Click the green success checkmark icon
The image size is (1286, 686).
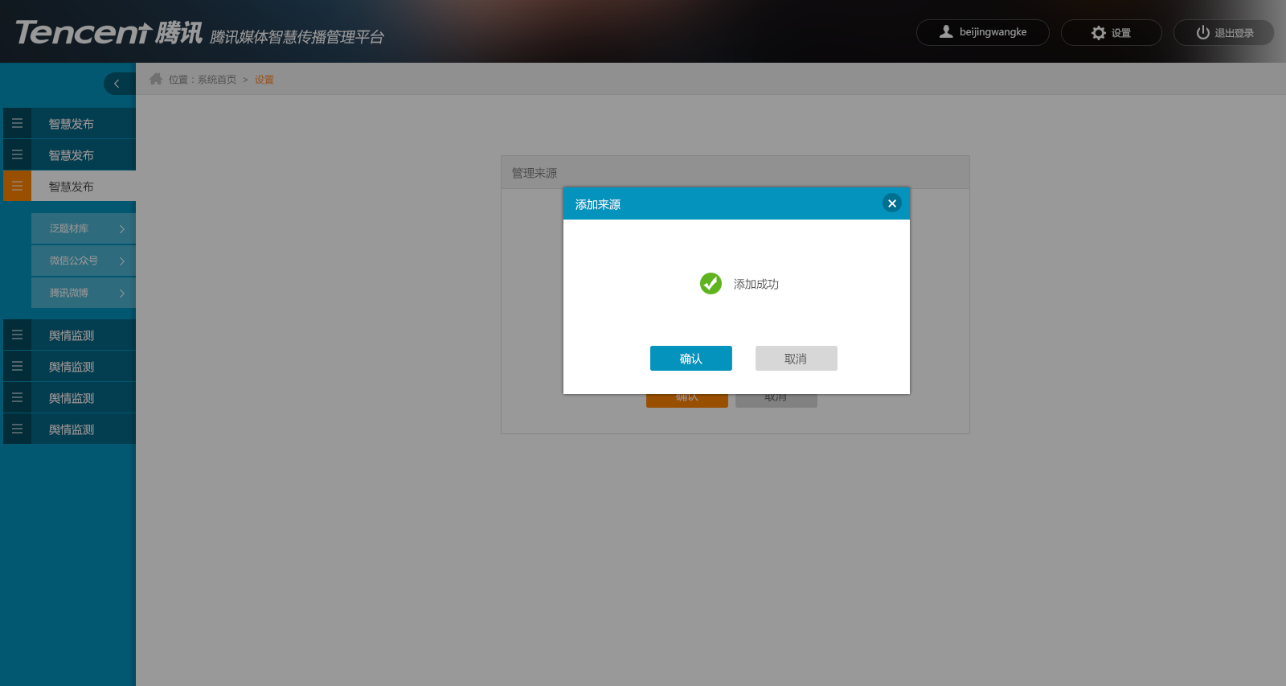point(711,284)
